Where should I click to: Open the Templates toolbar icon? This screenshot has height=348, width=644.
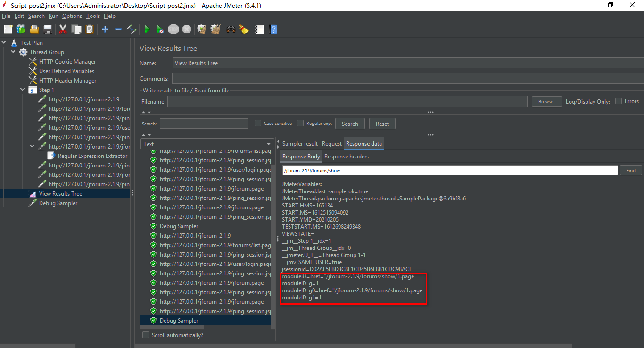click(x=21, y=29)
